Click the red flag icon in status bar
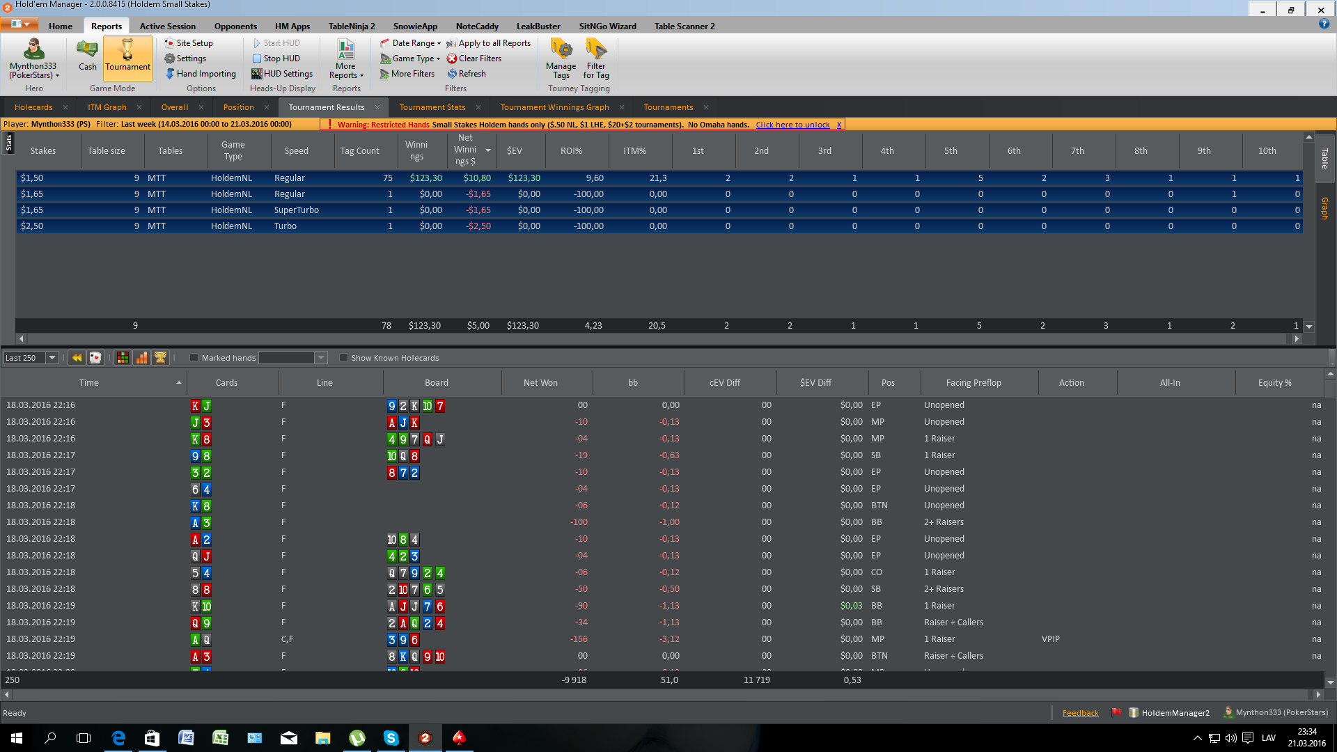This screenshot has width=1337, height=752. 1116,712
